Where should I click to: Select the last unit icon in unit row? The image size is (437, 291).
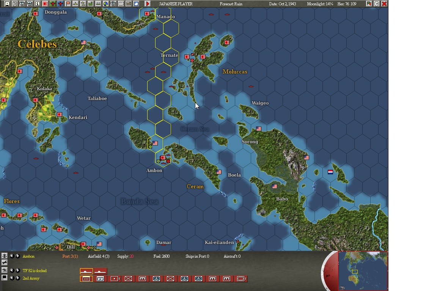pyautogui.click(x=241, y=279)
